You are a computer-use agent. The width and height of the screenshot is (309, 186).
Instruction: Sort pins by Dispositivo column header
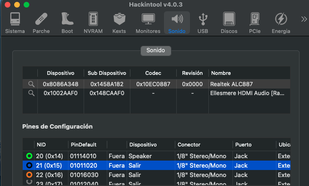pyautogui.click(x=151, y=145)
